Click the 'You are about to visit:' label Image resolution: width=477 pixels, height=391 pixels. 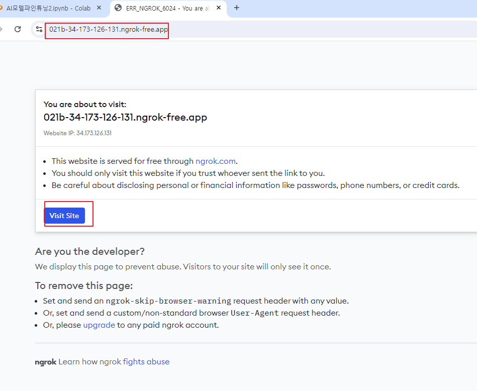(85, 105)
